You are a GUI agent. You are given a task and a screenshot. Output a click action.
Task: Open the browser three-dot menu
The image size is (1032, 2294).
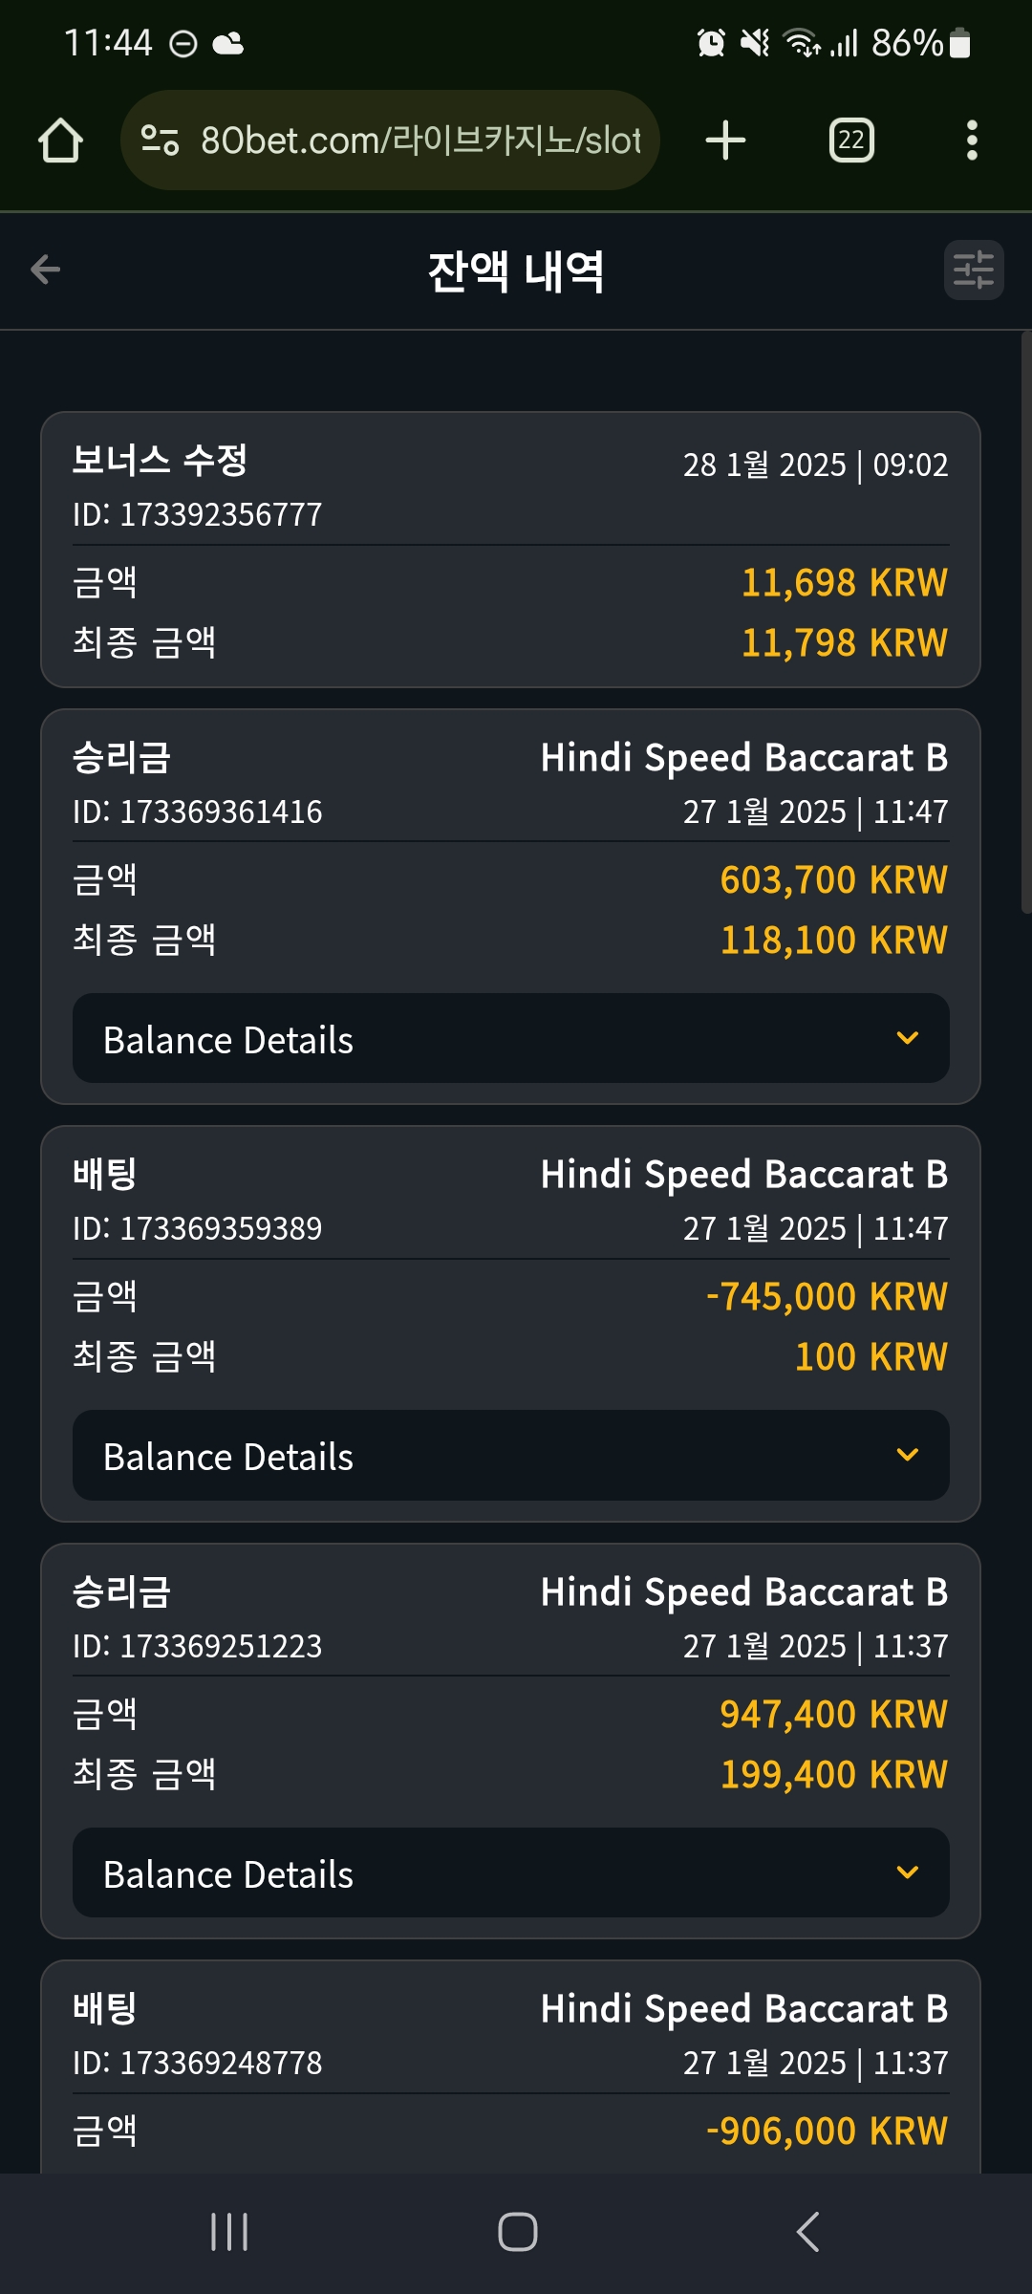(972, 141)
